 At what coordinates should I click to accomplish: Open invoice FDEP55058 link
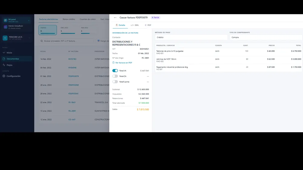[73, 85]
